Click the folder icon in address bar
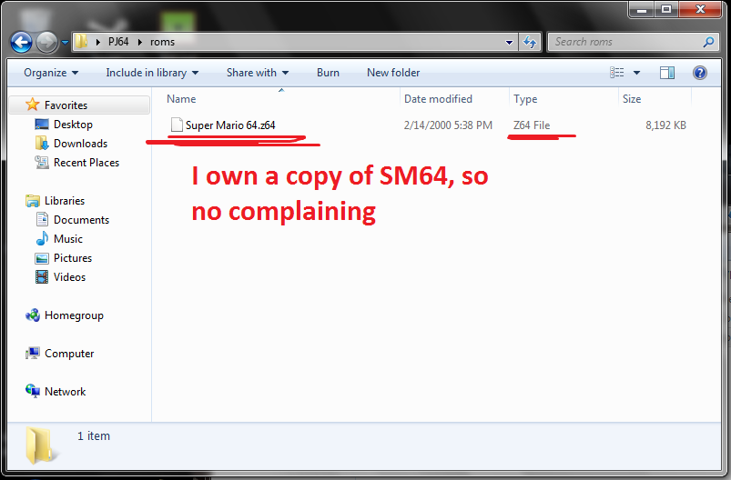Screen dimensions: 731x480 [81, 42]
